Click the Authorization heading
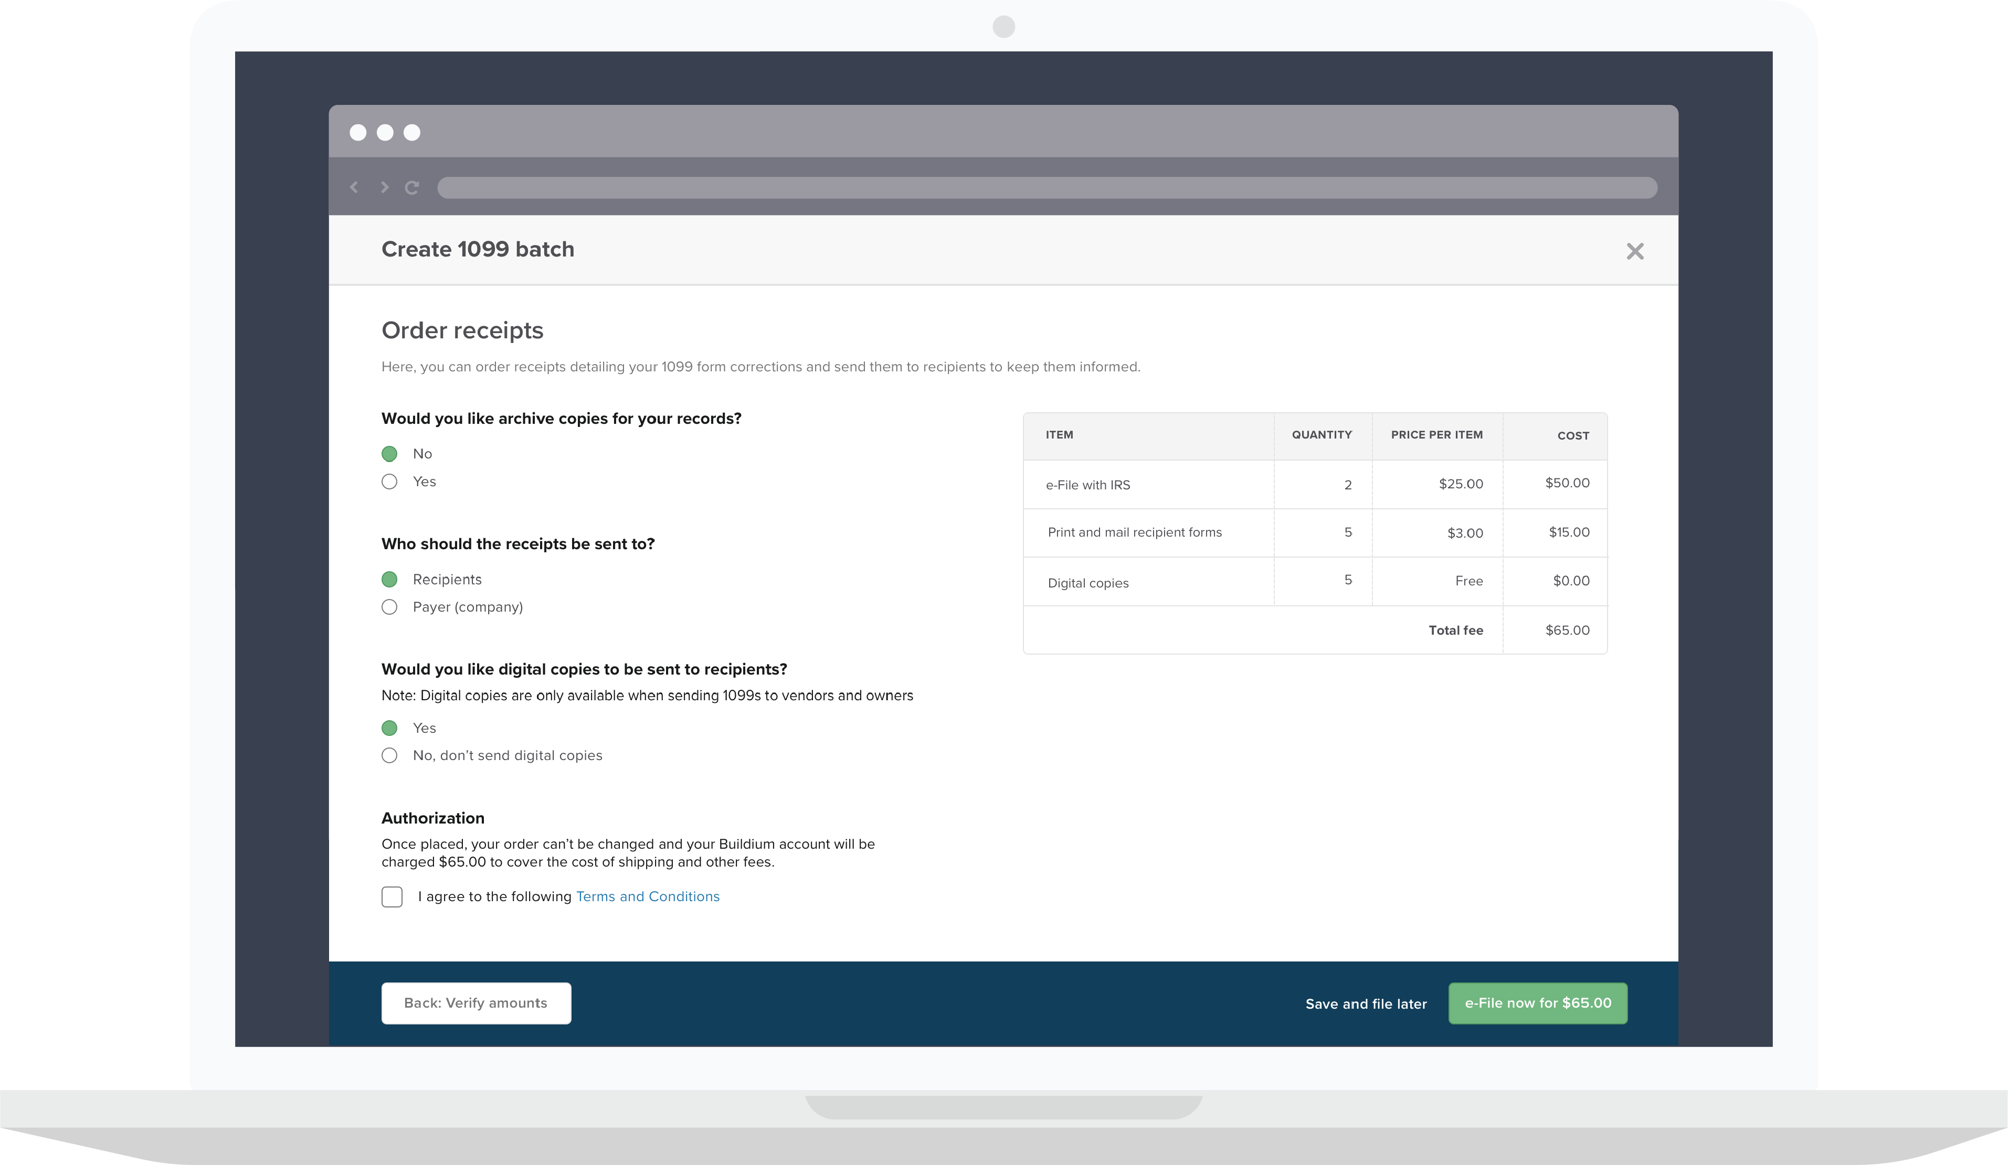This screenshot has height=1165, width=2008. 432,819
